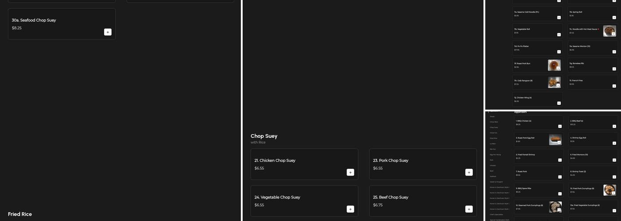Jump to Chop Suey in sidebar menu
Viewport: 621px width, 221px height.
(x=494, y=127)
